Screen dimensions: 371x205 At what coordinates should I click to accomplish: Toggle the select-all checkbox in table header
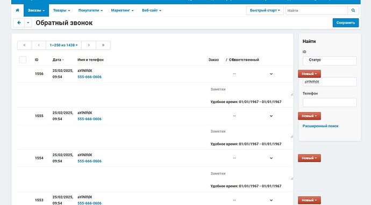coord(23,60)
